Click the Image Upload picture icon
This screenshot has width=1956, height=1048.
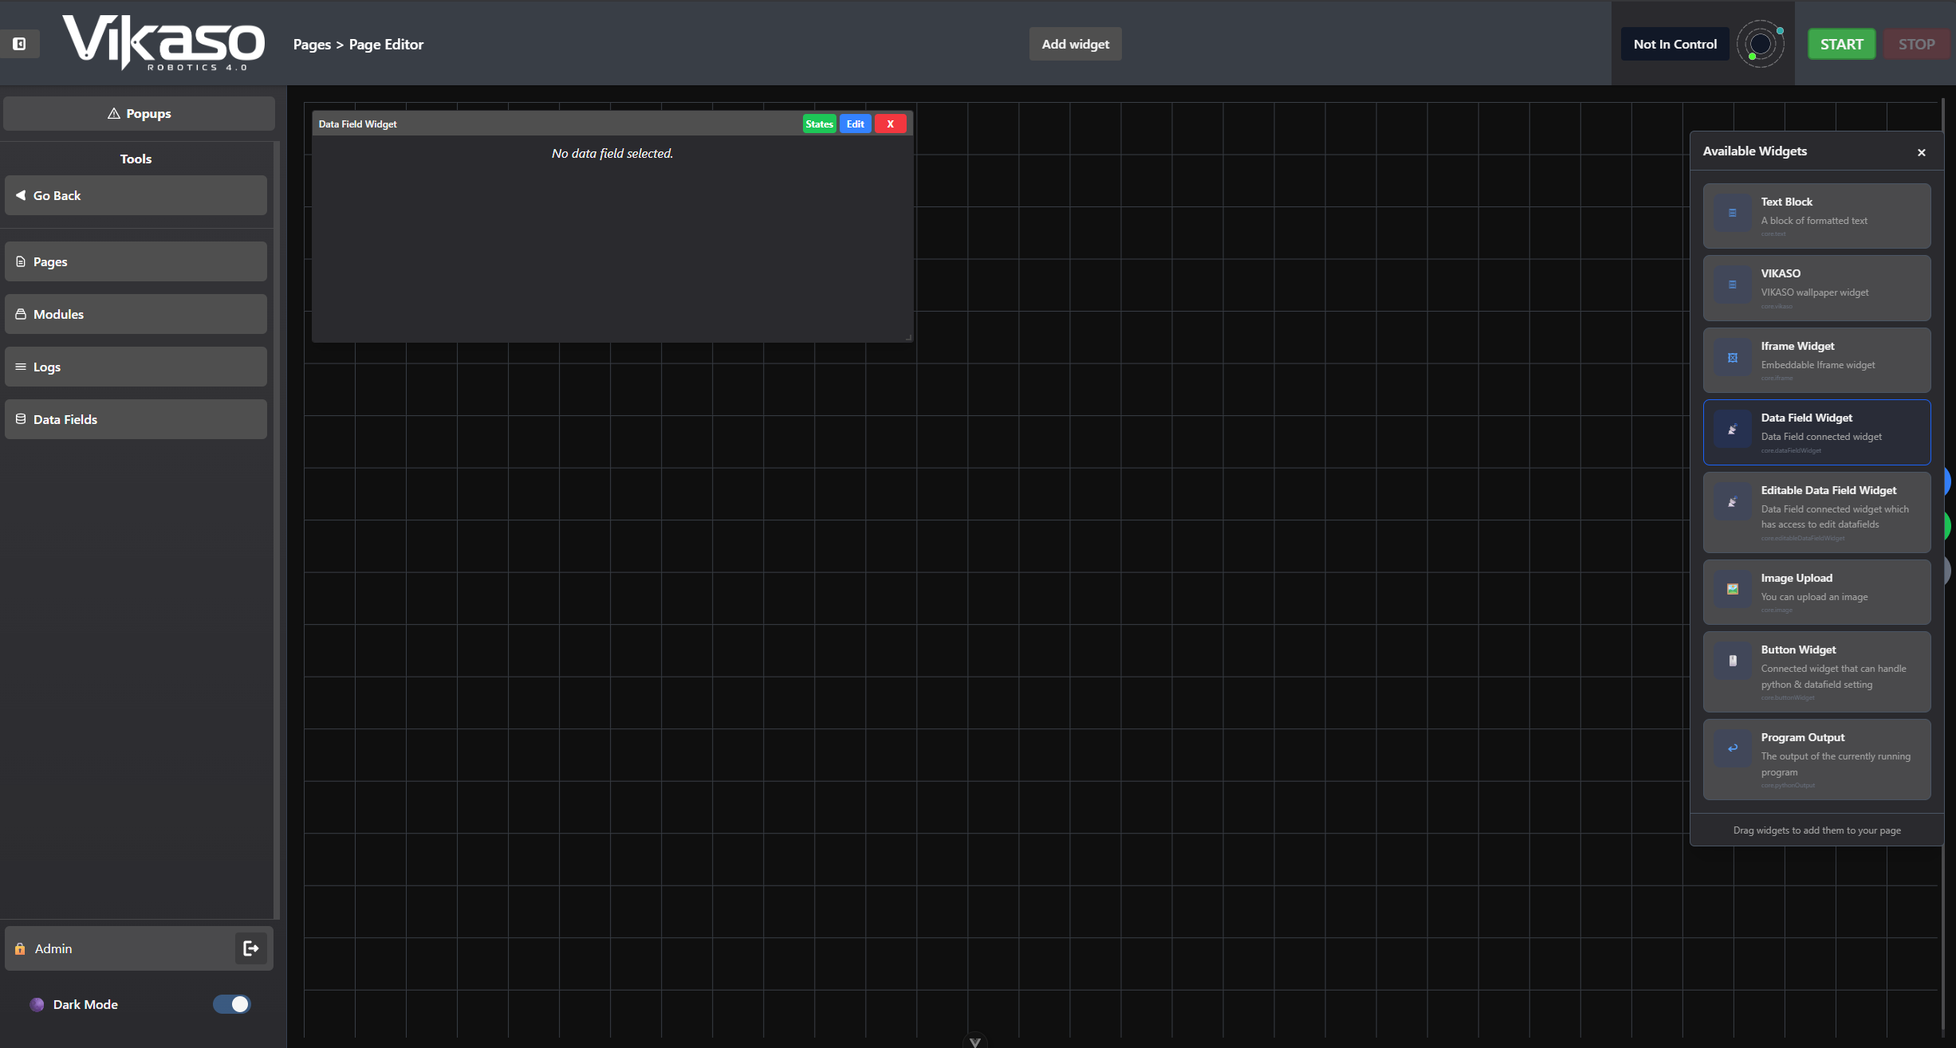pos(1733,589)
